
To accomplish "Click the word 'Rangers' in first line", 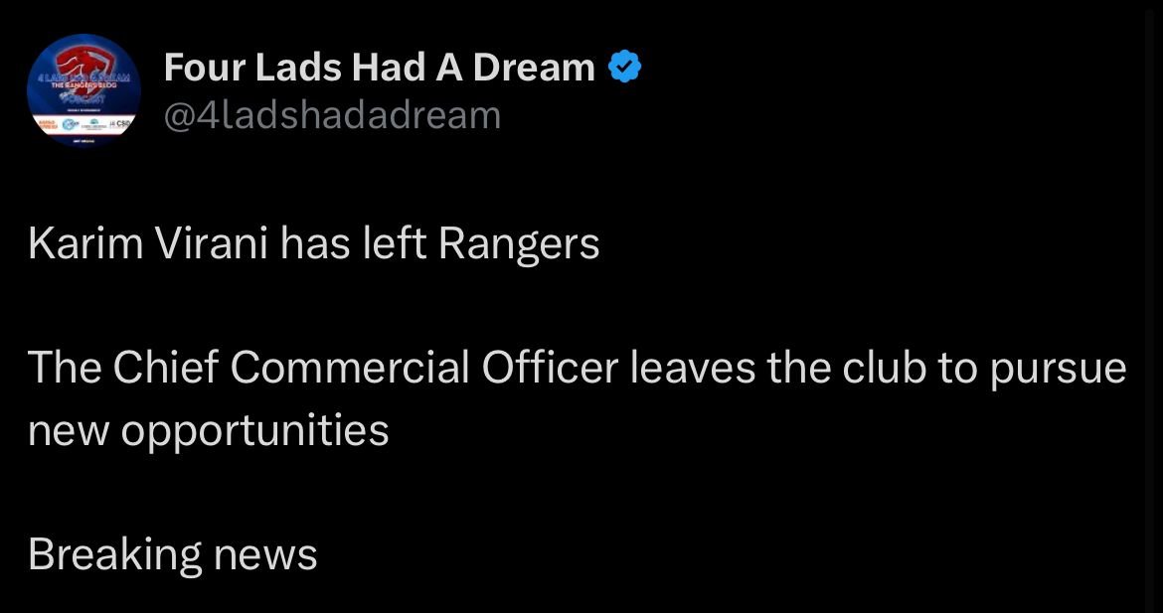I will click(519, 246).
